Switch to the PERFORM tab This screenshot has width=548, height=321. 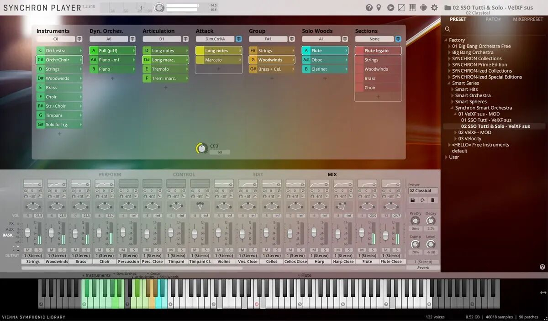[x=110, y=174]
